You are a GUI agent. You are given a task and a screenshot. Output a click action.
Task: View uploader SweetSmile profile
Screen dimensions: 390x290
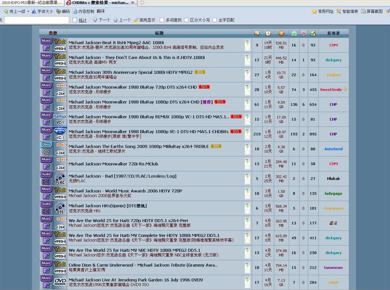pyautogui.click(x=331, y=89)
